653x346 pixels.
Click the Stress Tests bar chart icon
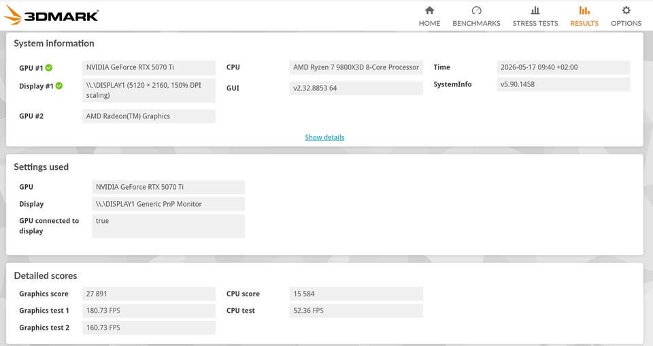[x=535, y=10]
